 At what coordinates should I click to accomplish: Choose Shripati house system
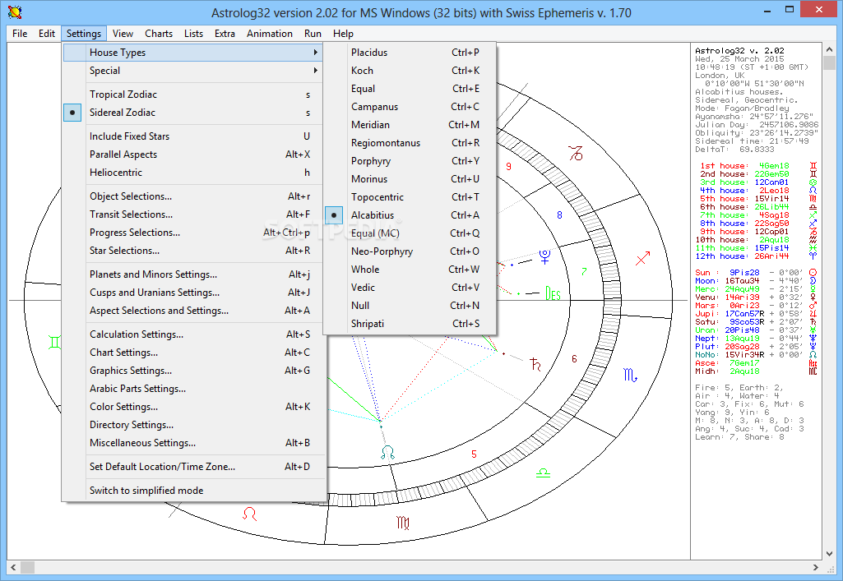[410, 324]
